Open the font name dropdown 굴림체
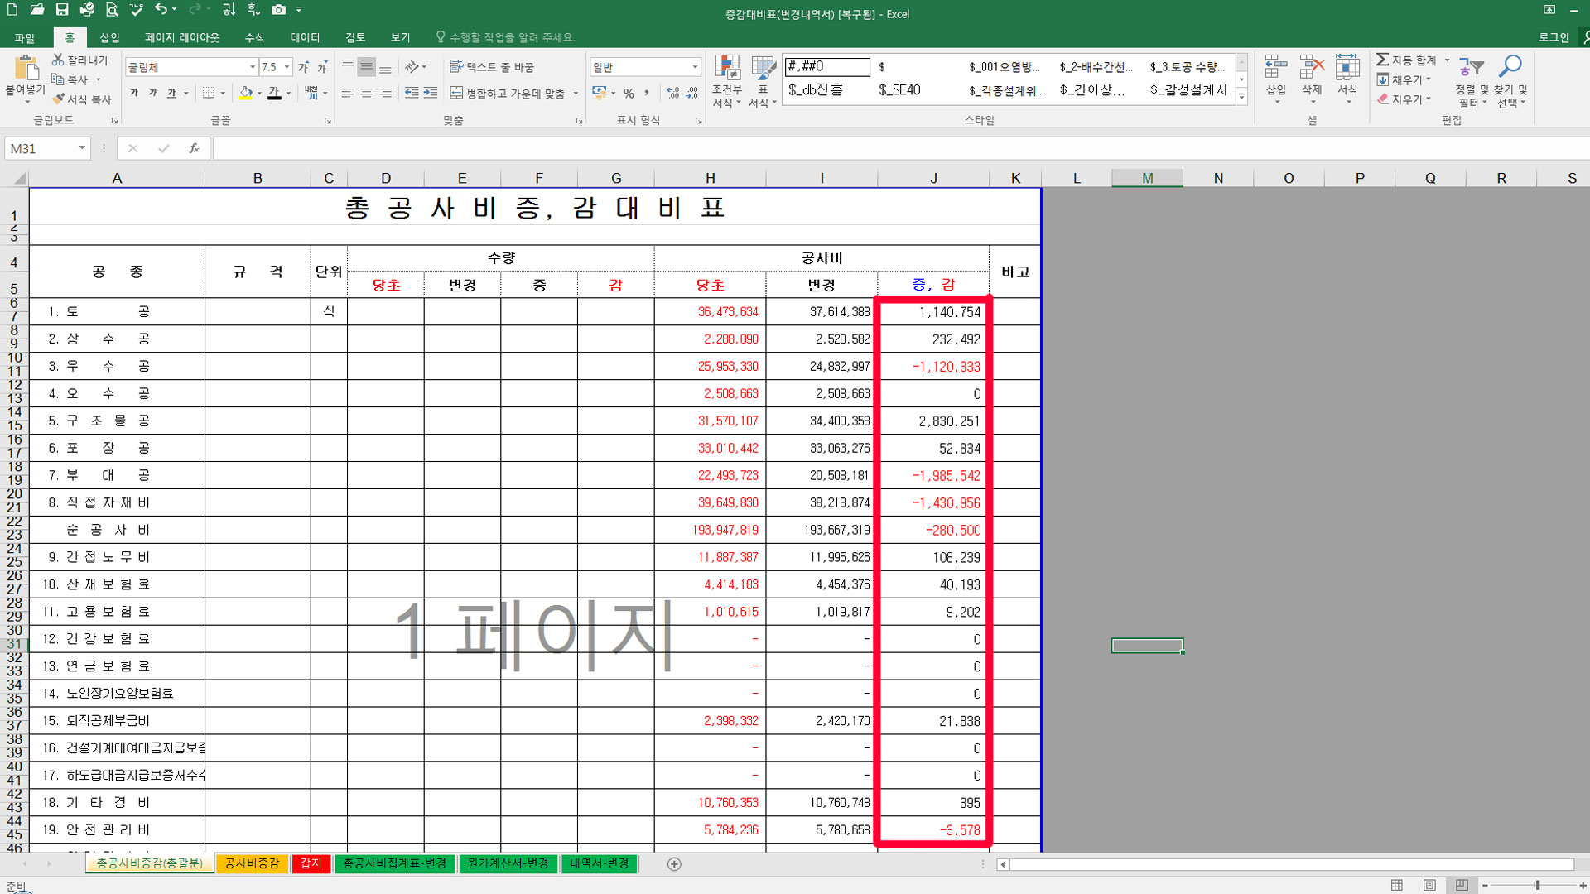Screen dimensions: 1590x894 (253, 67)
